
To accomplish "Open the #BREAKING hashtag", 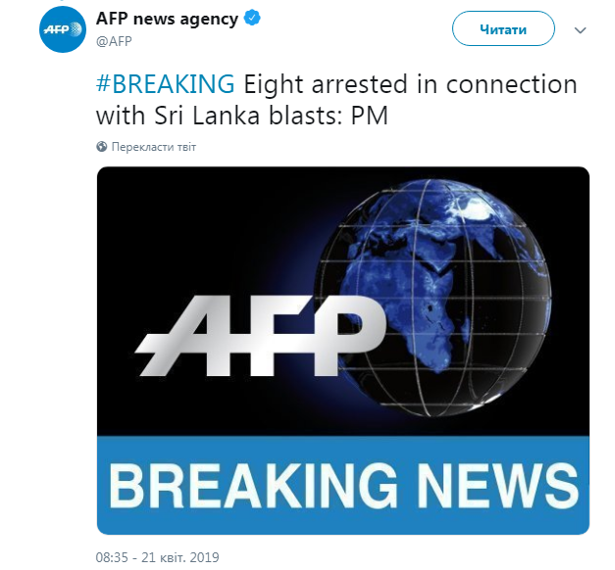I will [166, 83].
